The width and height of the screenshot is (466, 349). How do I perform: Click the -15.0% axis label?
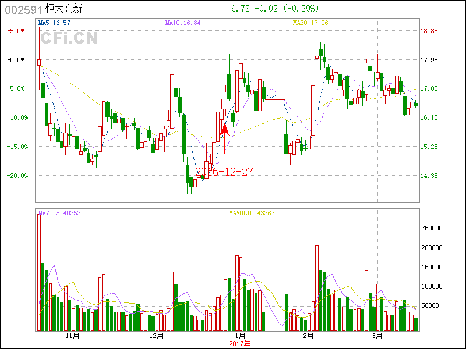point(17,147)
